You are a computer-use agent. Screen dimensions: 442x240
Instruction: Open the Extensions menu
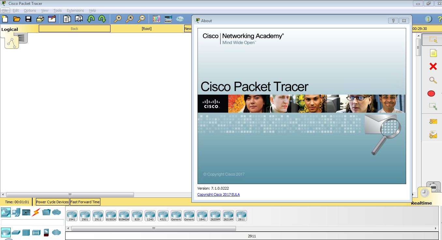75,10
